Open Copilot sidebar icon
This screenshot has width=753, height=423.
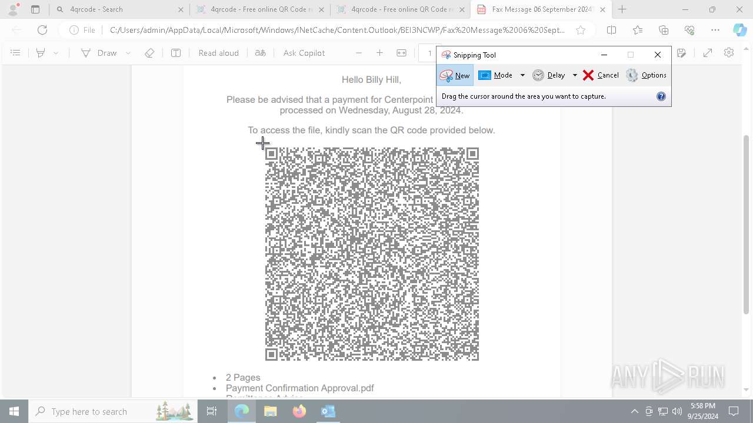pos(739,30)
